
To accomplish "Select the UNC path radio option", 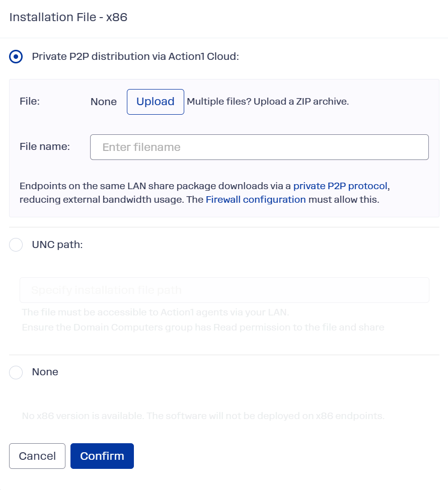I will tap(16, 244).
